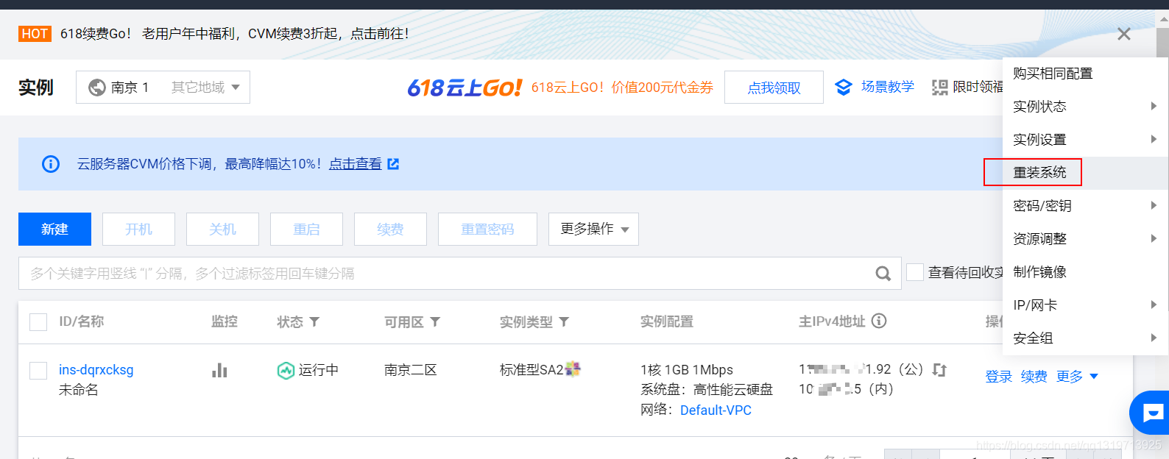Select 重装系统 menu item
The height and width of the screenshot is (459, 1169).
(x=1085, y=173)
